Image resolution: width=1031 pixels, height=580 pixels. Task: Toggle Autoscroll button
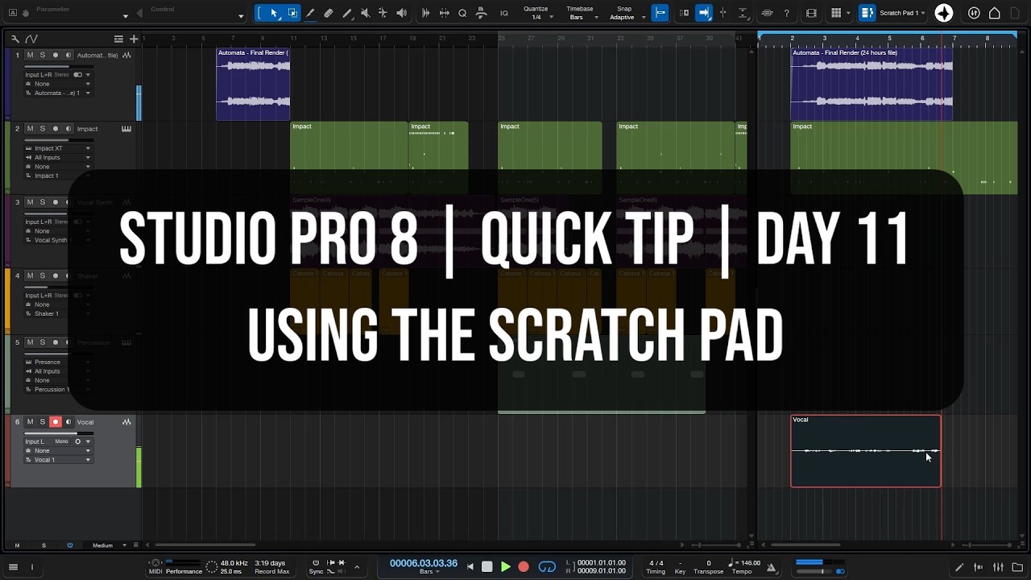tap(704, 13)
